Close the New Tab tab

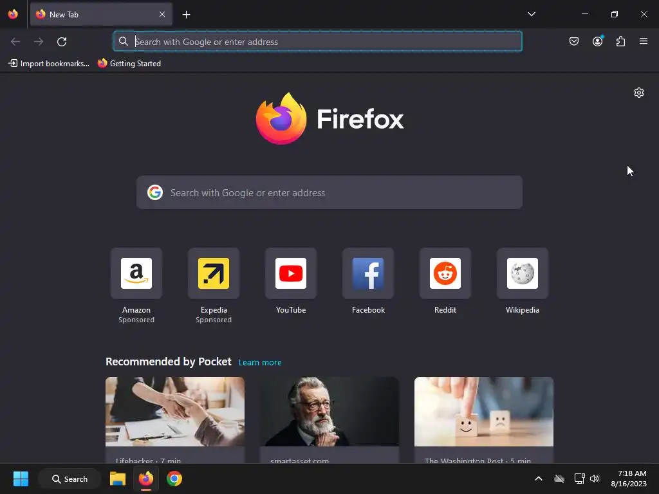click(162, 14)
